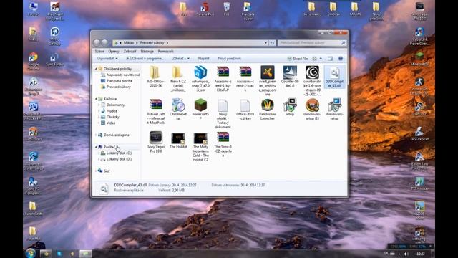Collapse the Počítač tree group
This screenshot has height=258, width=458.
[x=96, y=147]
